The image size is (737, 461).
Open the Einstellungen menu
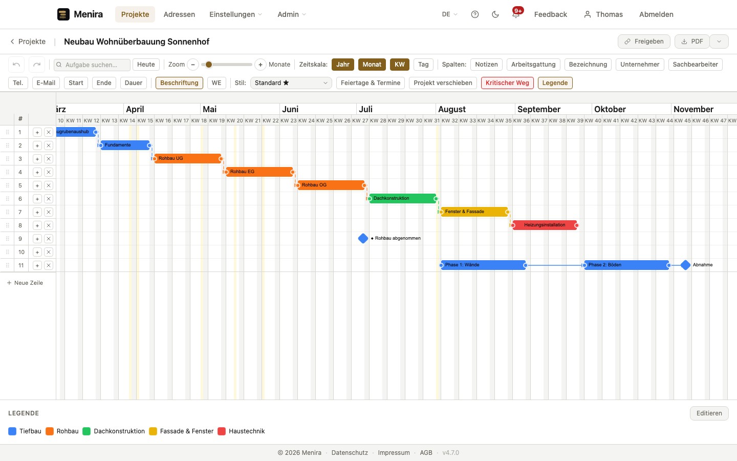tap(235, 14)
